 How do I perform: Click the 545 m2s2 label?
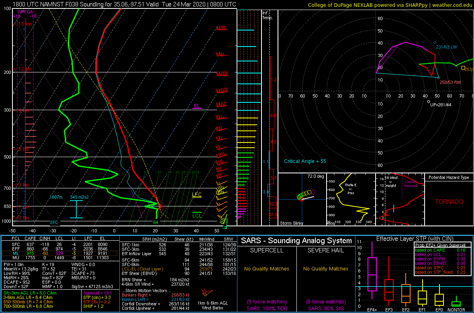coord(80,197)
